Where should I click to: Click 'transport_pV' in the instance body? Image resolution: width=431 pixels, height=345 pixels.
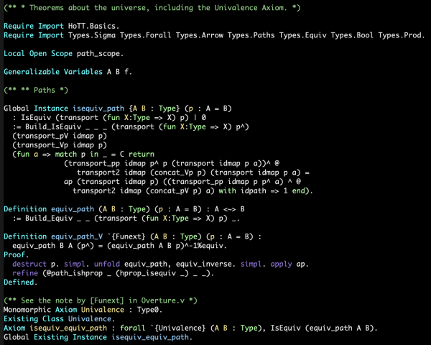click(x=42, y=136)
